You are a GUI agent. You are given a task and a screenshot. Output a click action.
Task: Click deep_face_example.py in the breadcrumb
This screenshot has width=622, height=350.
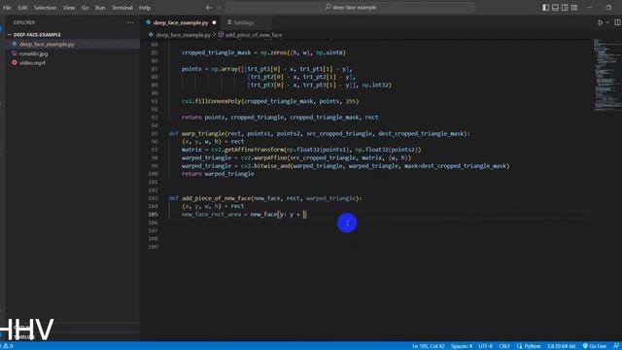tap(183, 35)
